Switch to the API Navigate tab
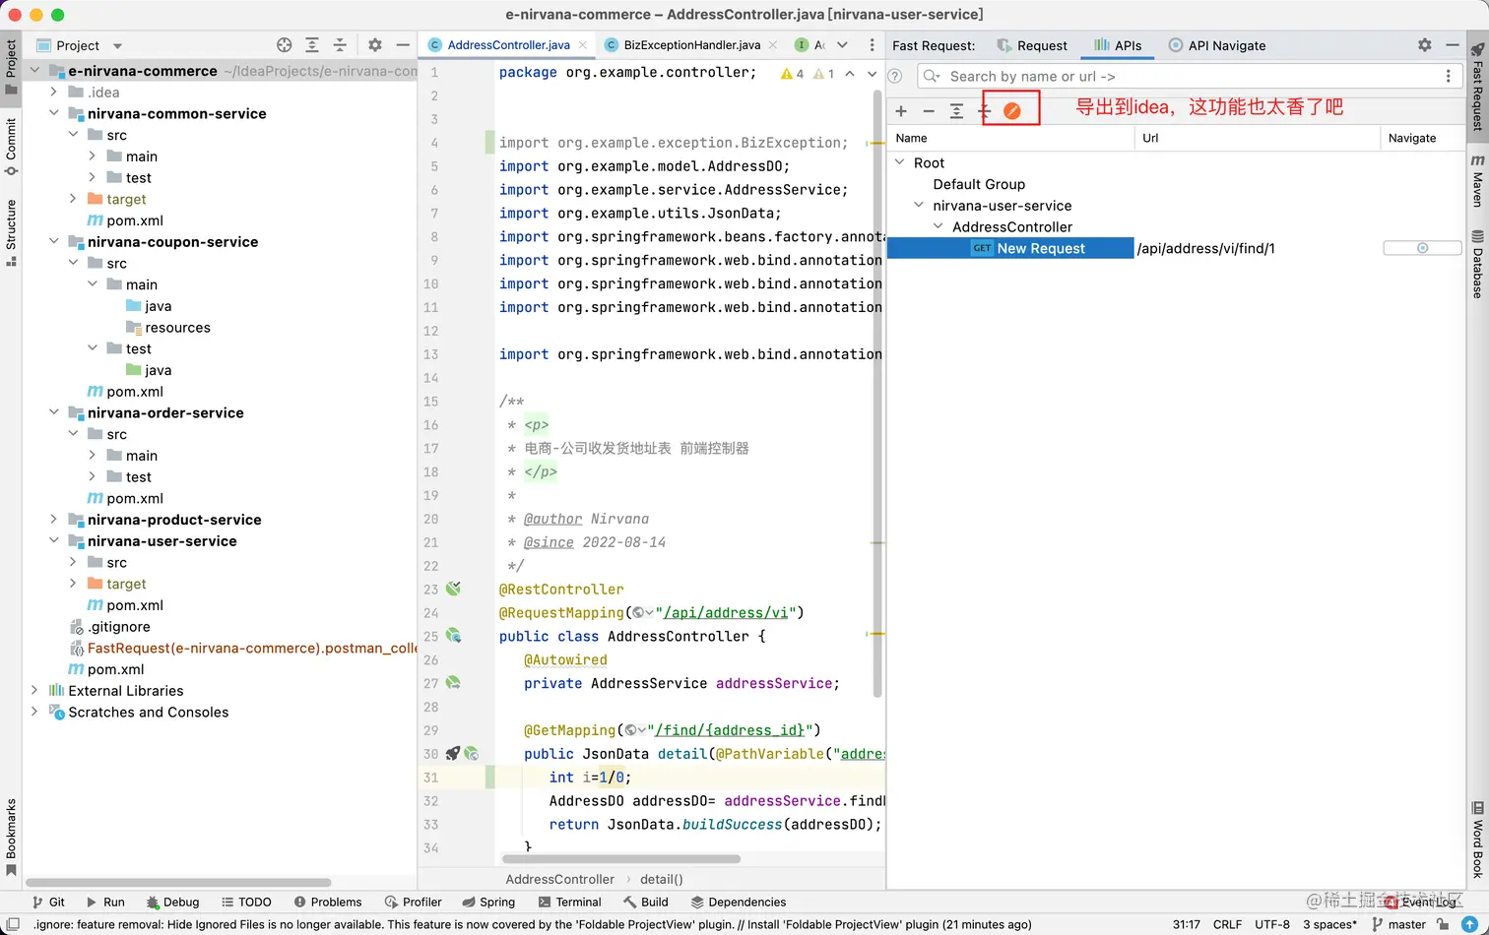The image size is (1489, 935). (1217, 45)
